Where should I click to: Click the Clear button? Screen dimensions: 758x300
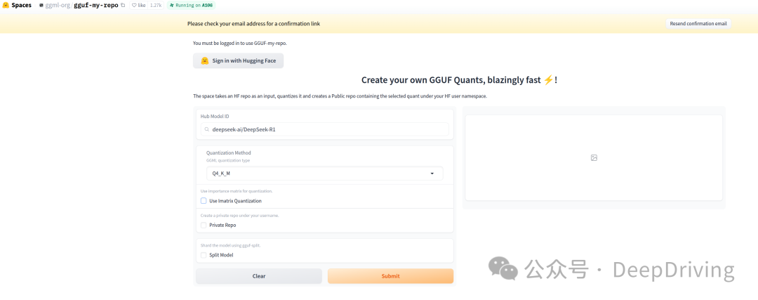pos(258,276)
